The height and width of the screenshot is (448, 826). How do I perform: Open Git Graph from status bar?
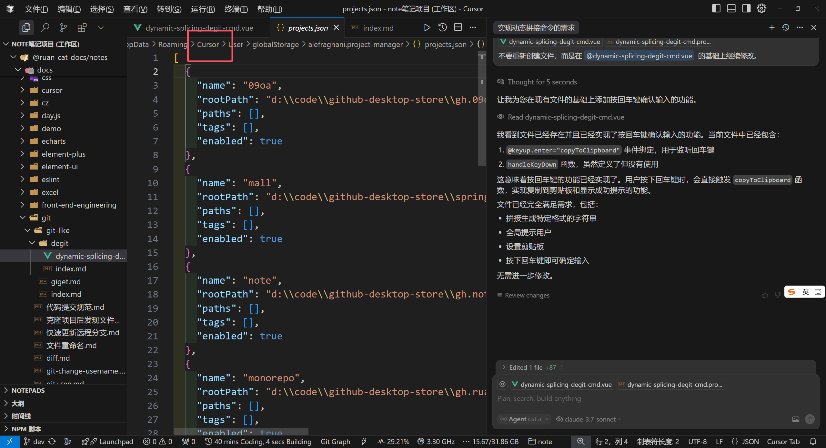point(335,442)
